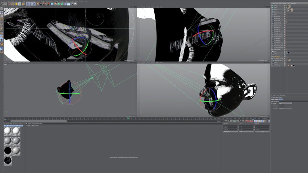Open the File menu in main menu bar

pos(2,1)
